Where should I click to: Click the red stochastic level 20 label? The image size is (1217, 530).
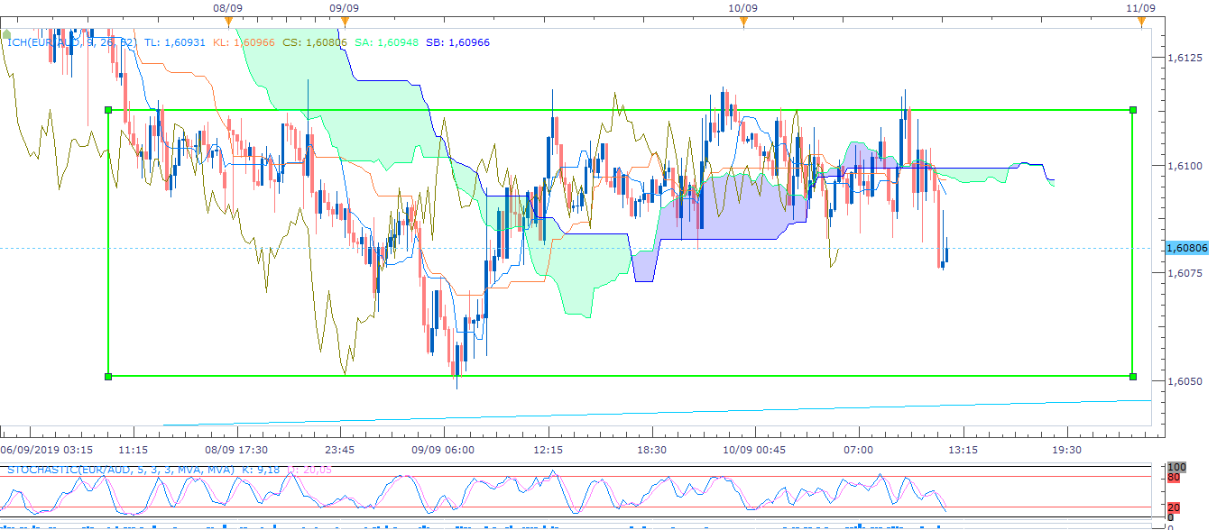coord(1173,507)
